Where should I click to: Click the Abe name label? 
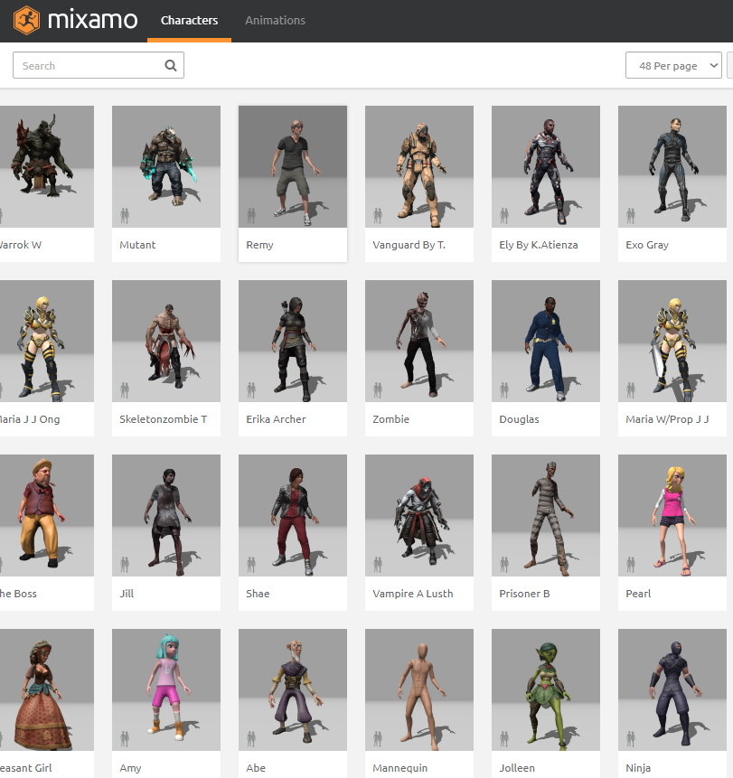256,768
